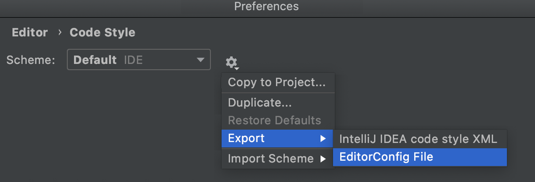The height and width of the screenshot is (182, 535).
Task: Click the Code Style breadcrumb
Action: click(x=103, y=32)
